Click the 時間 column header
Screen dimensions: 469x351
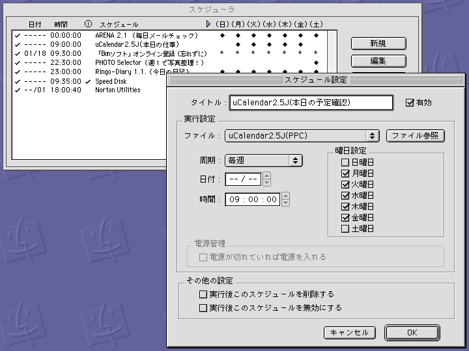[x=61, y=24]
